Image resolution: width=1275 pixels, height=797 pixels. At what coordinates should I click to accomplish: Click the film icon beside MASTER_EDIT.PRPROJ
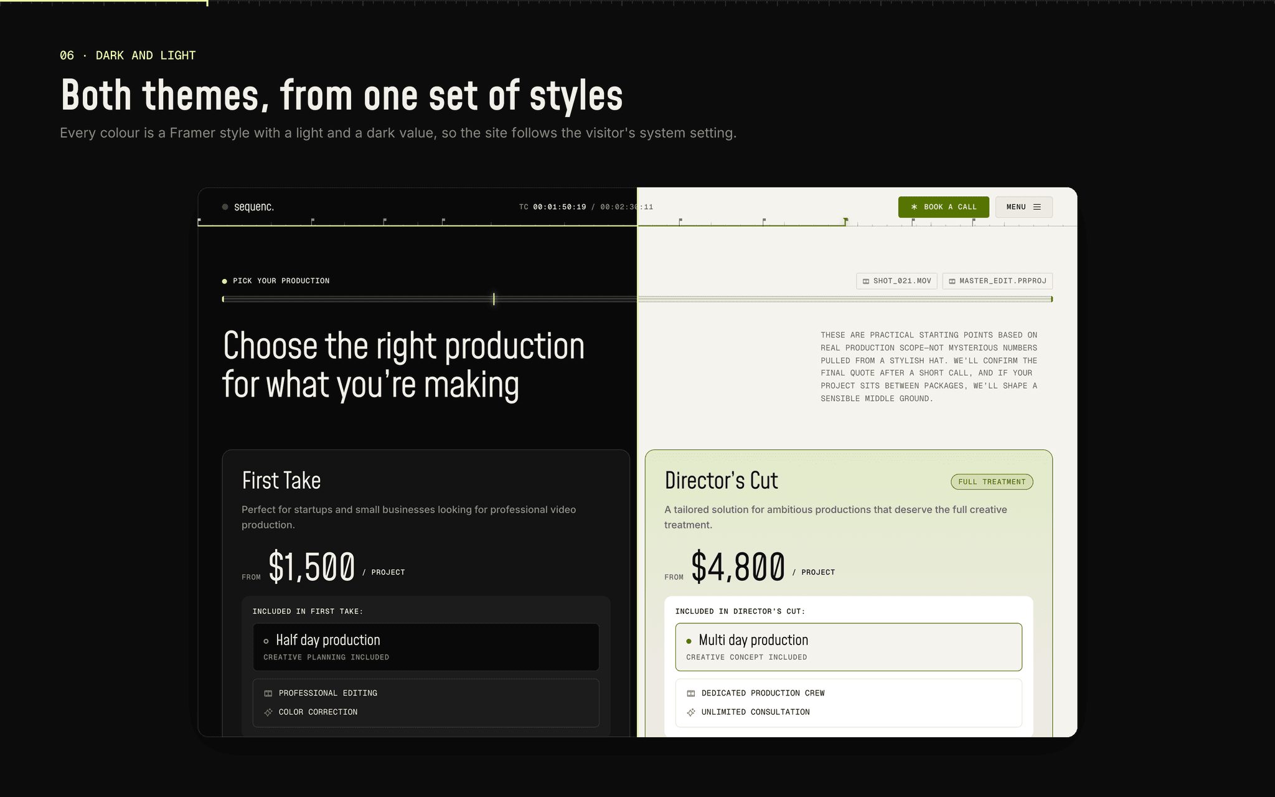(x=952, y=281)
